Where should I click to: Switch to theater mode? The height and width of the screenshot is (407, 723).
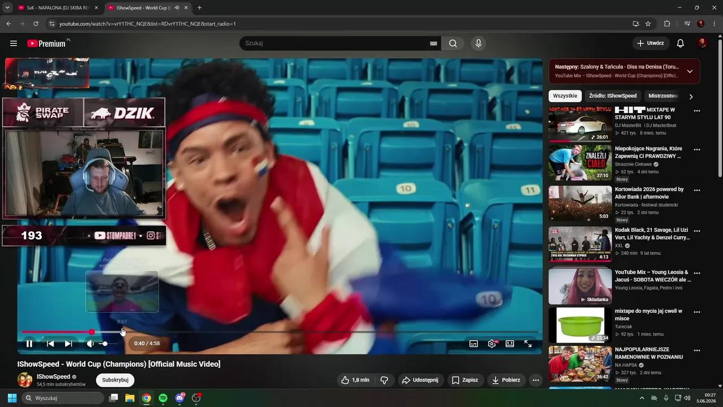[510, 344]
